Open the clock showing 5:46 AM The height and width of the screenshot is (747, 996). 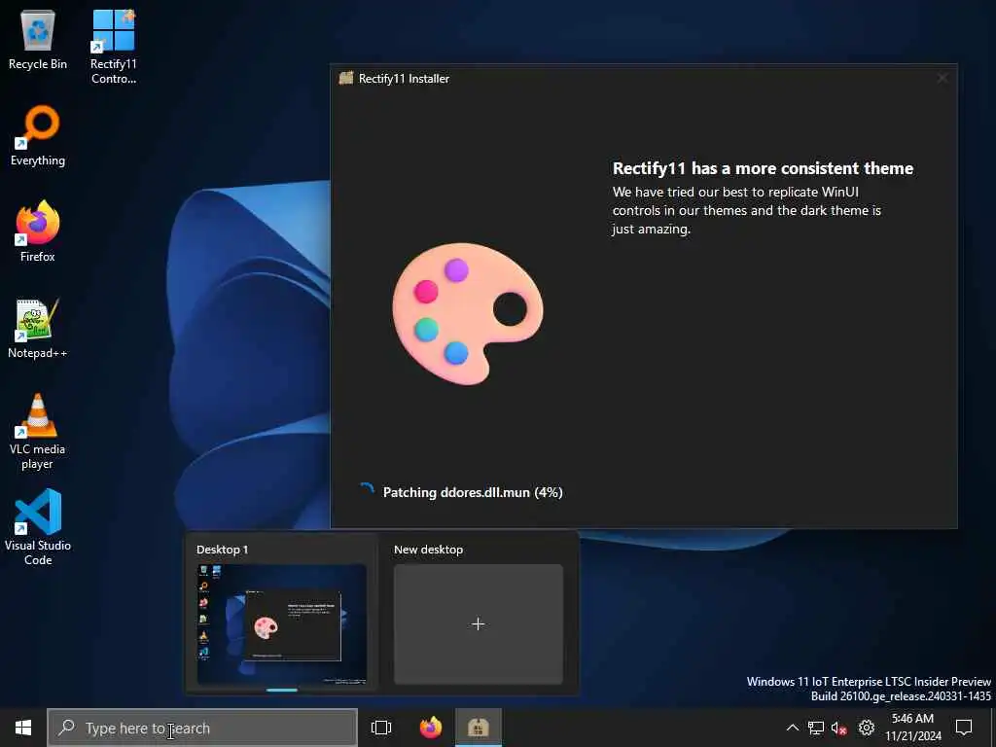(x=912, y=728)
